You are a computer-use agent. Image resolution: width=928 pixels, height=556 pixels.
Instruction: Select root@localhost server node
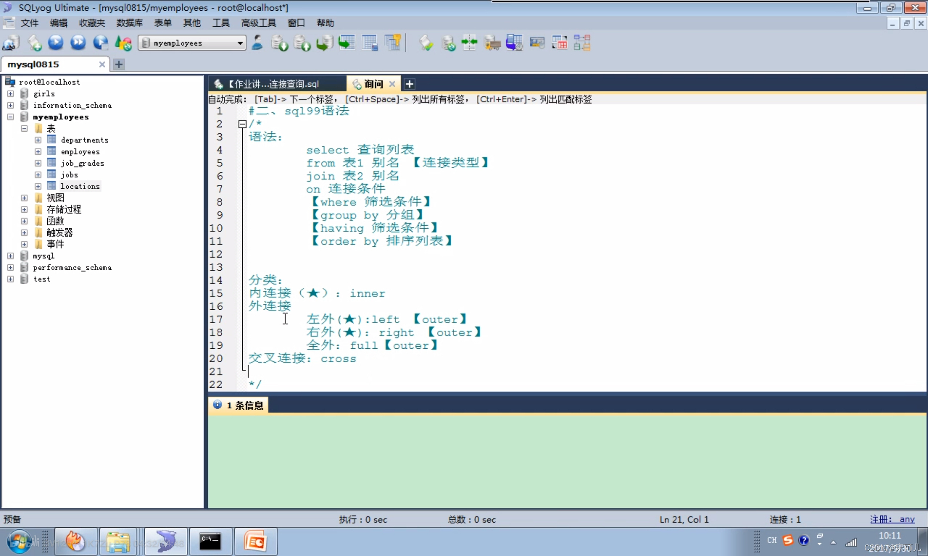pos(49,82)
